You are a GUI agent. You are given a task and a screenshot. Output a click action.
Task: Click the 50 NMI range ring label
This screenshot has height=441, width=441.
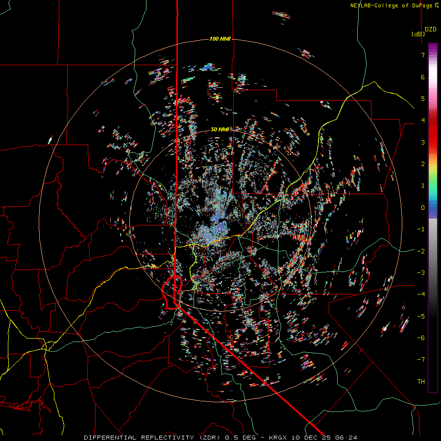pyautogui.click(x=220, y=129)
